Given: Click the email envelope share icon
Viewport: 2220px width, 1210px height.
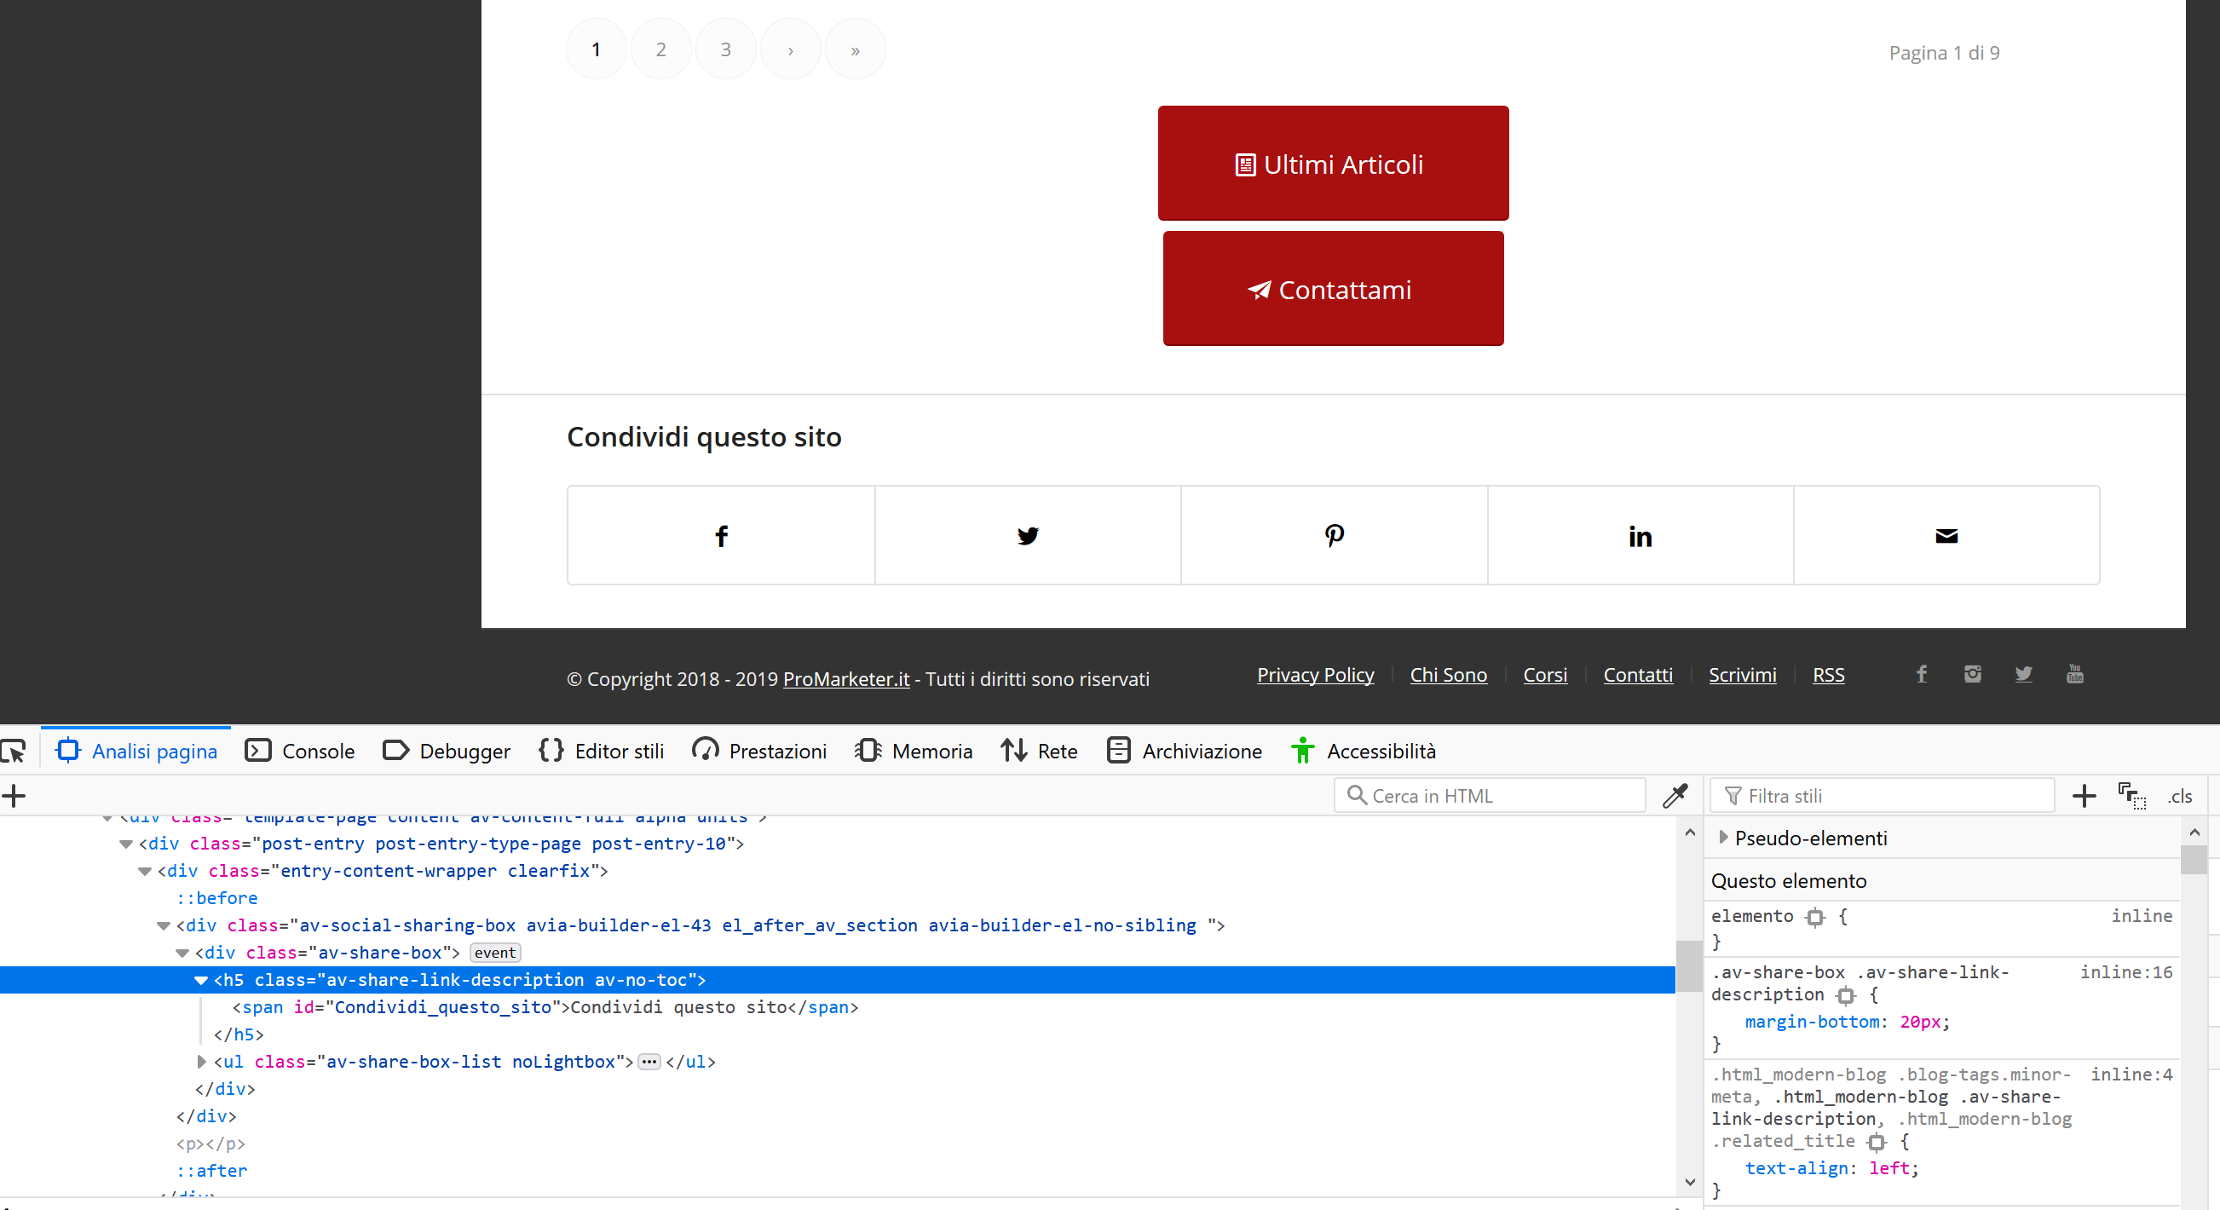Looking at the screenshot, I should [x=1946, y=536].
